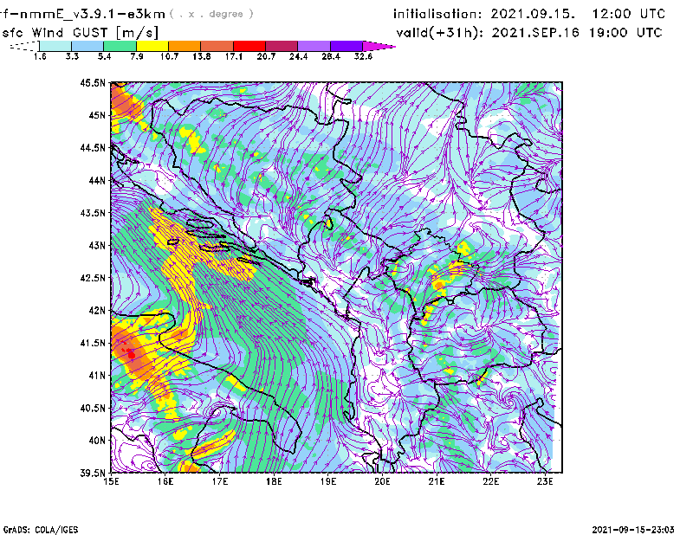Click the 41.5N latitude label
Screen dimensions: 693x535
[x=93, y=343]
